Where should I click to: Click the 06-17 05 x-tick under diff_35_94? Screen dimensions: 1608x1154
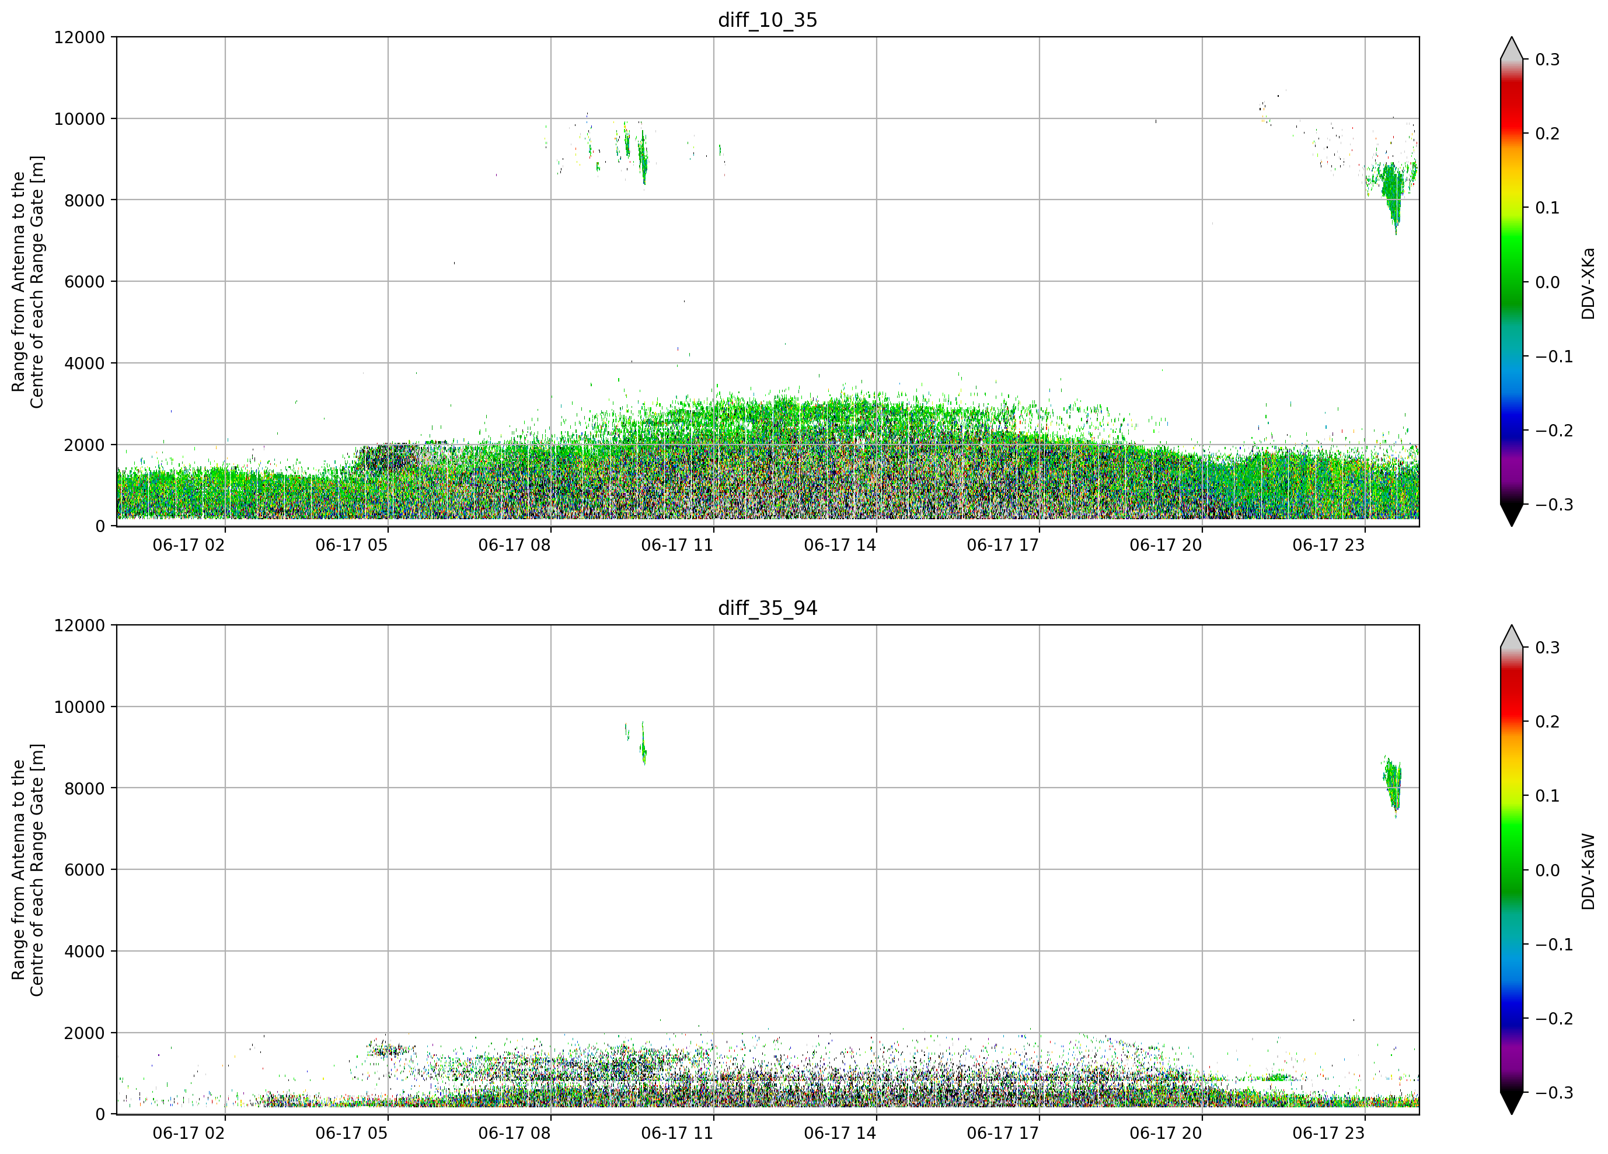352,1134
